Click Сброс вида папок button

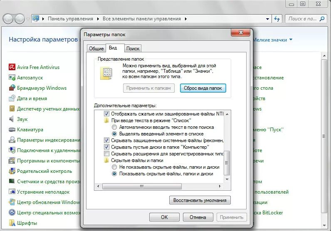(x=203, y=88)
